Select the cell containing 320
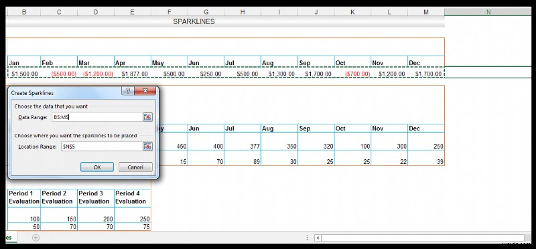 (x=316, y=142)
